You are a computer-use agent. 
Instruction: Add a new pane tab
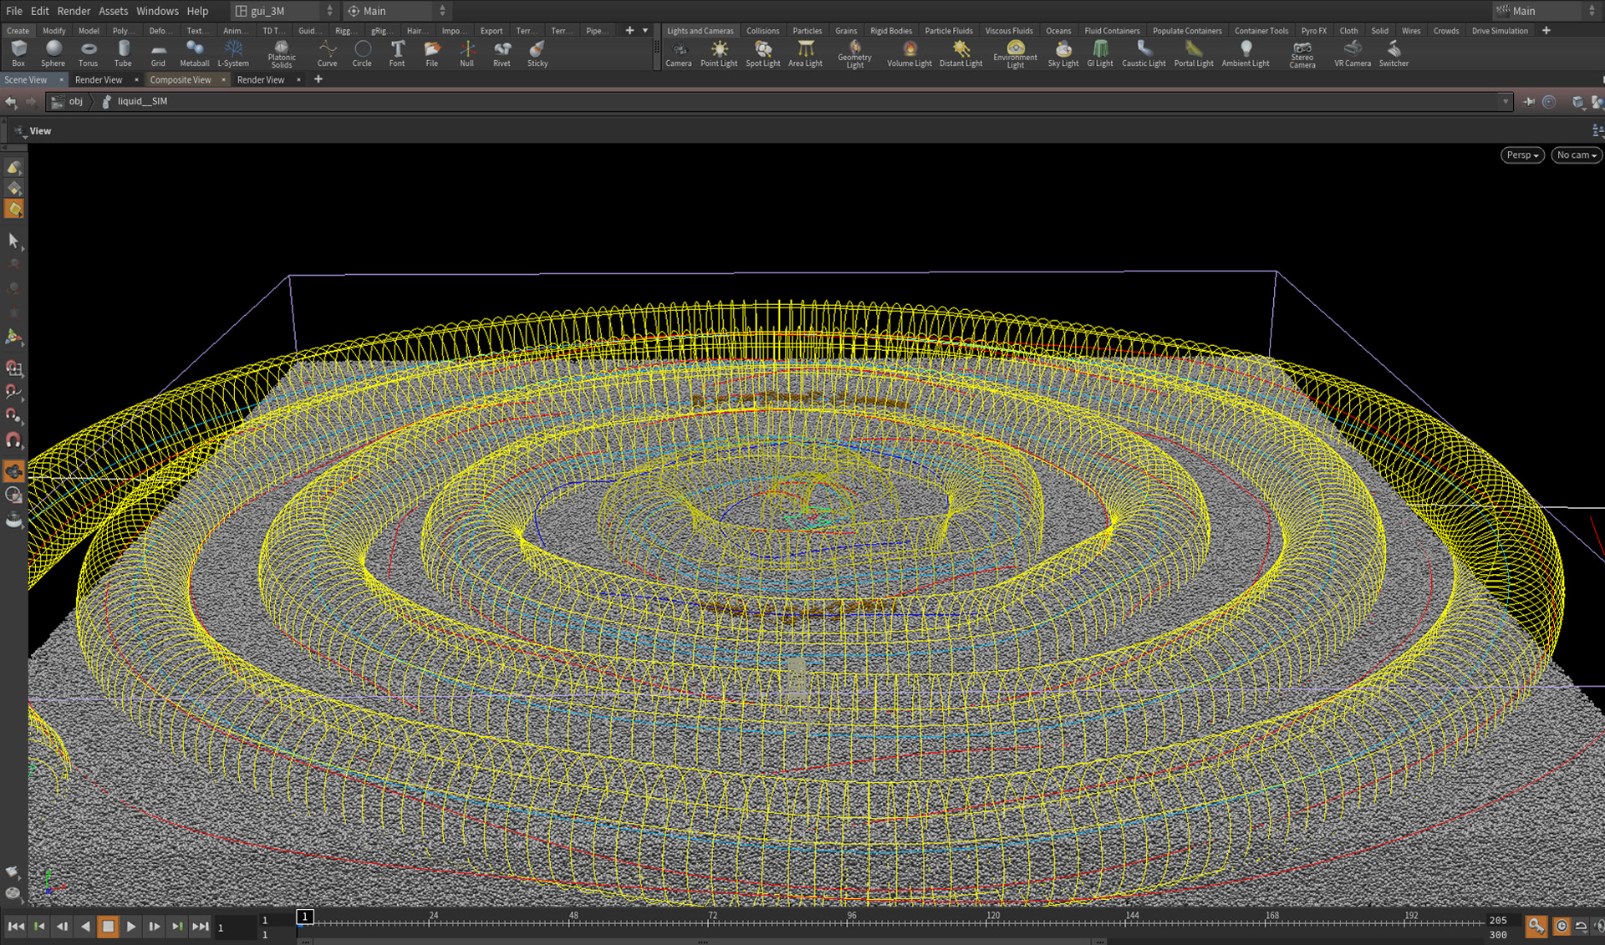coord(318,79)
